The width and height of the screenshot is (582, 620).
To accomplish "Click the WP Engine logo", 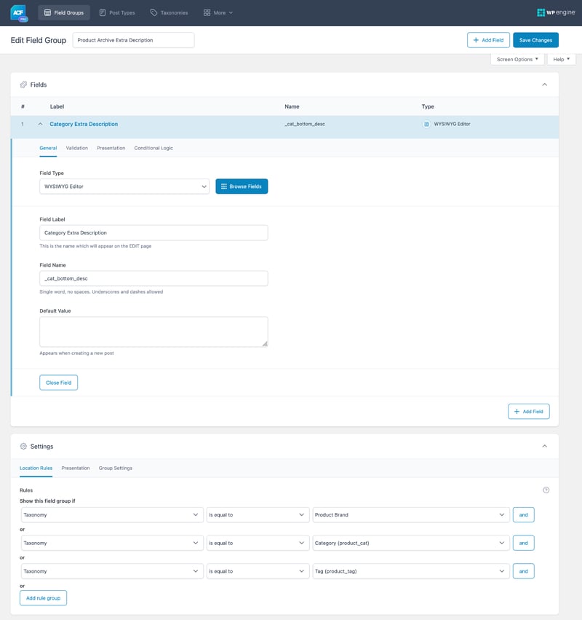I will tap(556, 12).
